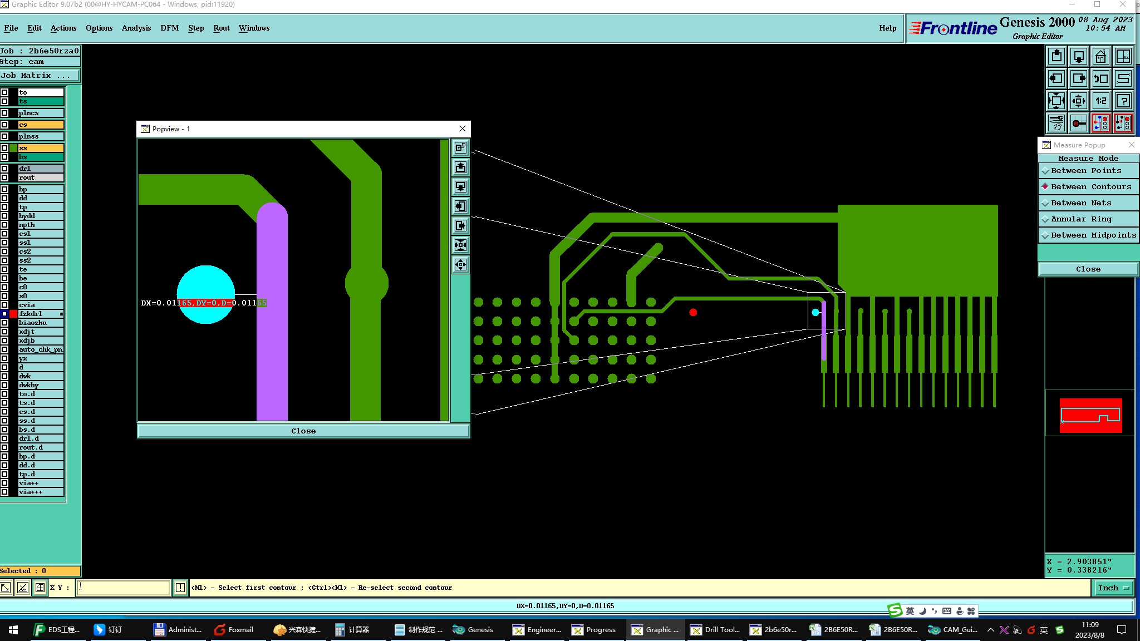This screenshot has width=1140, height=641.
Task: Select Annular Ring measure mode
Action: (1080, 219)
